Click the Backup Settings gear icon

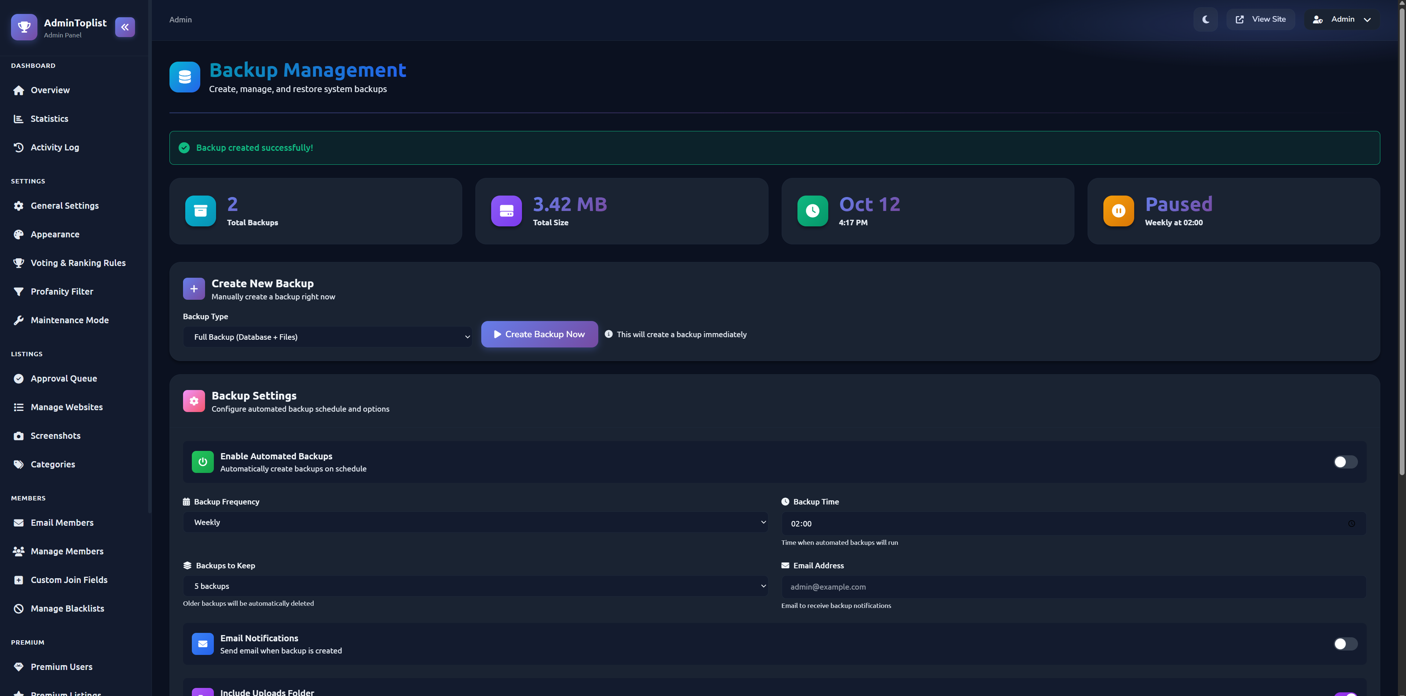coord(194,401)
